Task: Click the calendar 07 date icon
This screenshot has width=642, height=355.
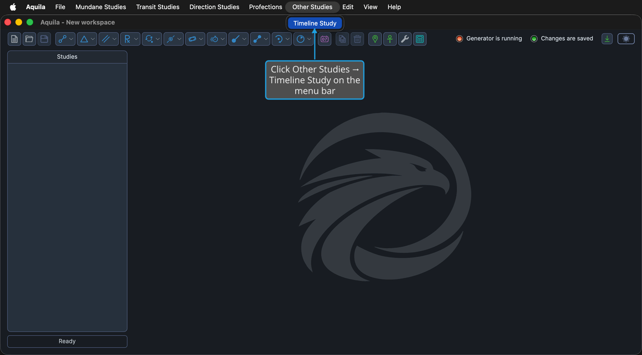Action: coord(325,39)
